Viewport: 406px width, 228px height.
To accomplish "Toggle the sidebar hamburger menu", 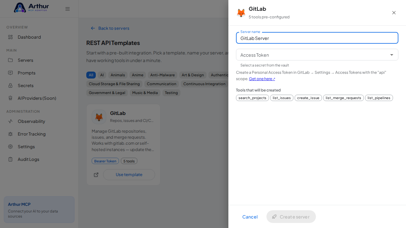I will tap(68, 9).
